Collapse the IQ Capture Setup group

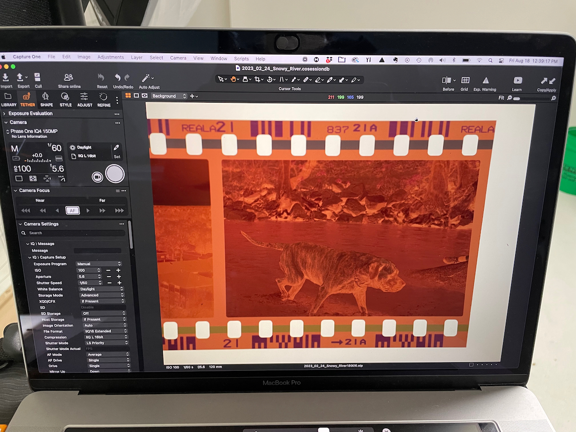click(x=30, y=257)
